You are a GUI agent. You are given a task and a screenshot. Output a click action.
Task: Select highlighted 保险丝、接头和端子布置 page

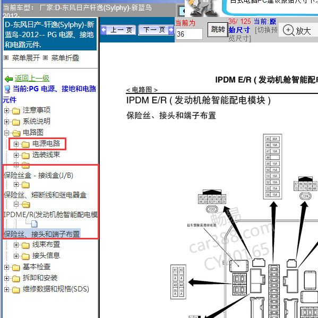click(42, 234)
